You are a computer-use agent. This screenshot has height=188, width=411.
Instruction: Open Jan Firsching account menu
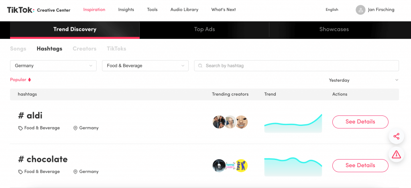pyautogui.click(x=375, y=10)
